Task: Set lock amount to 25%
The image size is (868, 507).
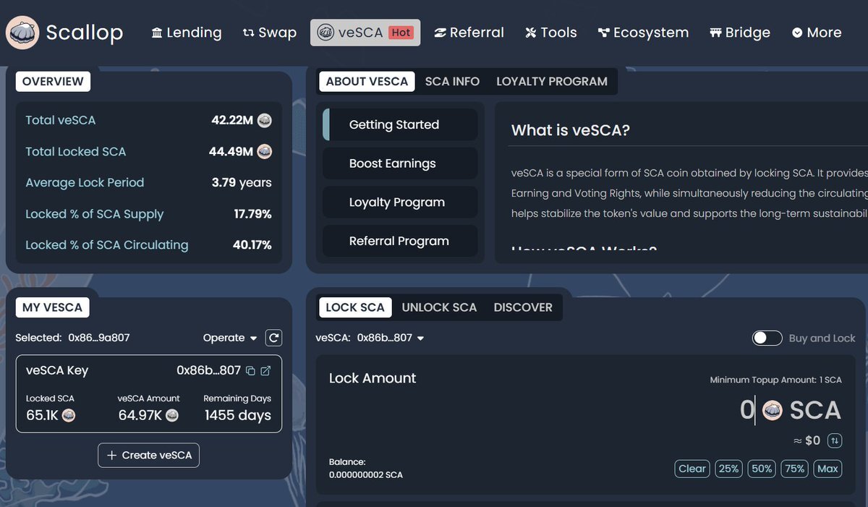Action: (728, 469)
